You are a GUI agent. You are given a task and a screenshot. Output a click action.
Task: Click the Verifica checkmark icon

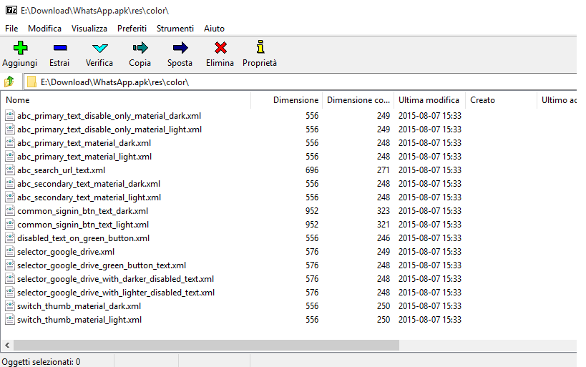point(99,48)
